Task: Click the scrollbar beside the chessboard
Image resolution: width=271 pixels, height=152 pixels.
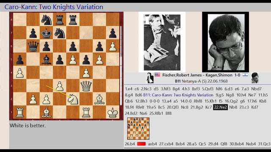Action: (x=121, y=65)
